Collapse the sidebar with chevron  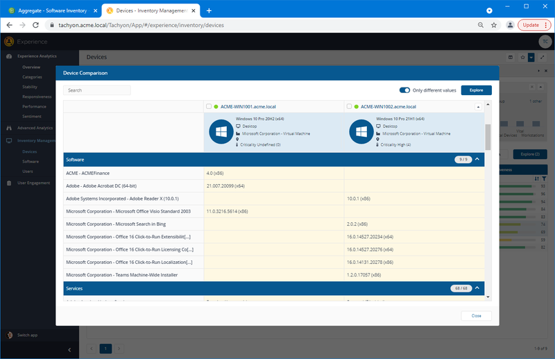pyautogui.click(x=69, y=350)
